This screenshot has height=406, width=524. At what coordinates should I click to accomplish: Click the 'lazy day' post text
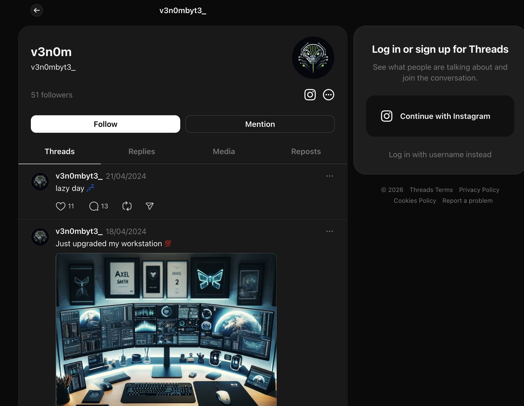point(75,188)
